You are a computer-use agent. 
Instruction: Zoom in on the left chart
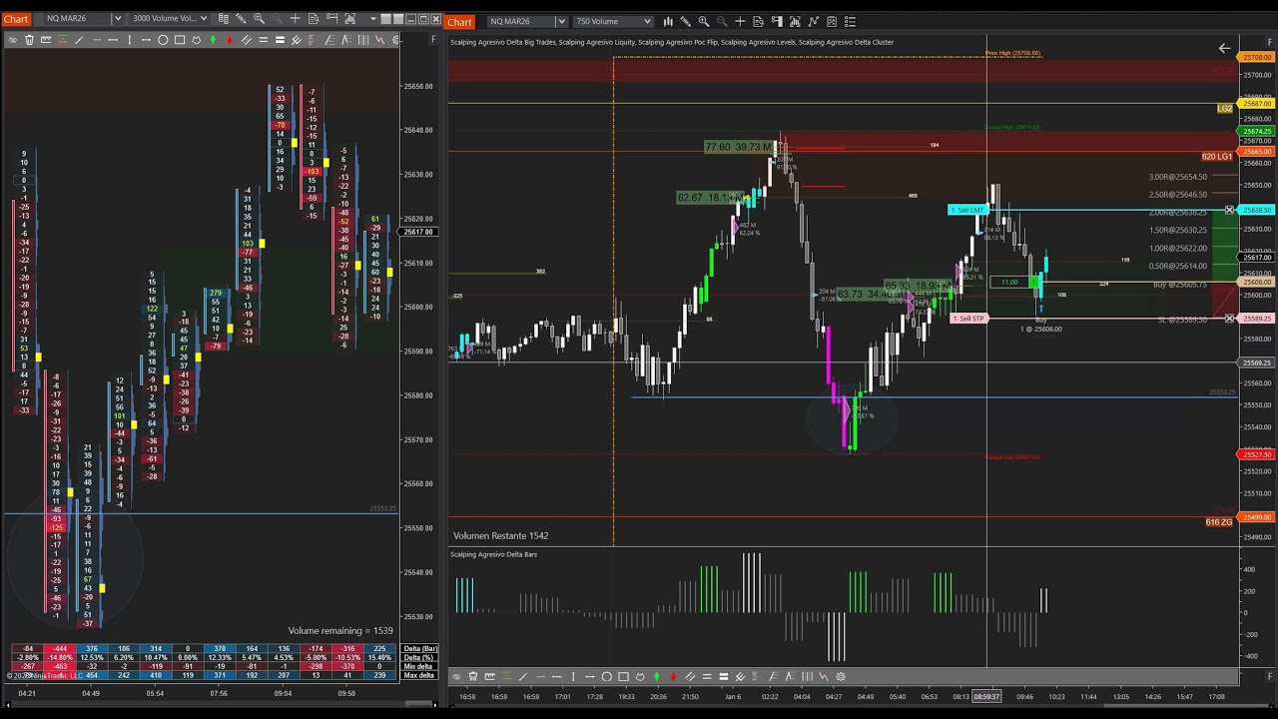point(259,19)
